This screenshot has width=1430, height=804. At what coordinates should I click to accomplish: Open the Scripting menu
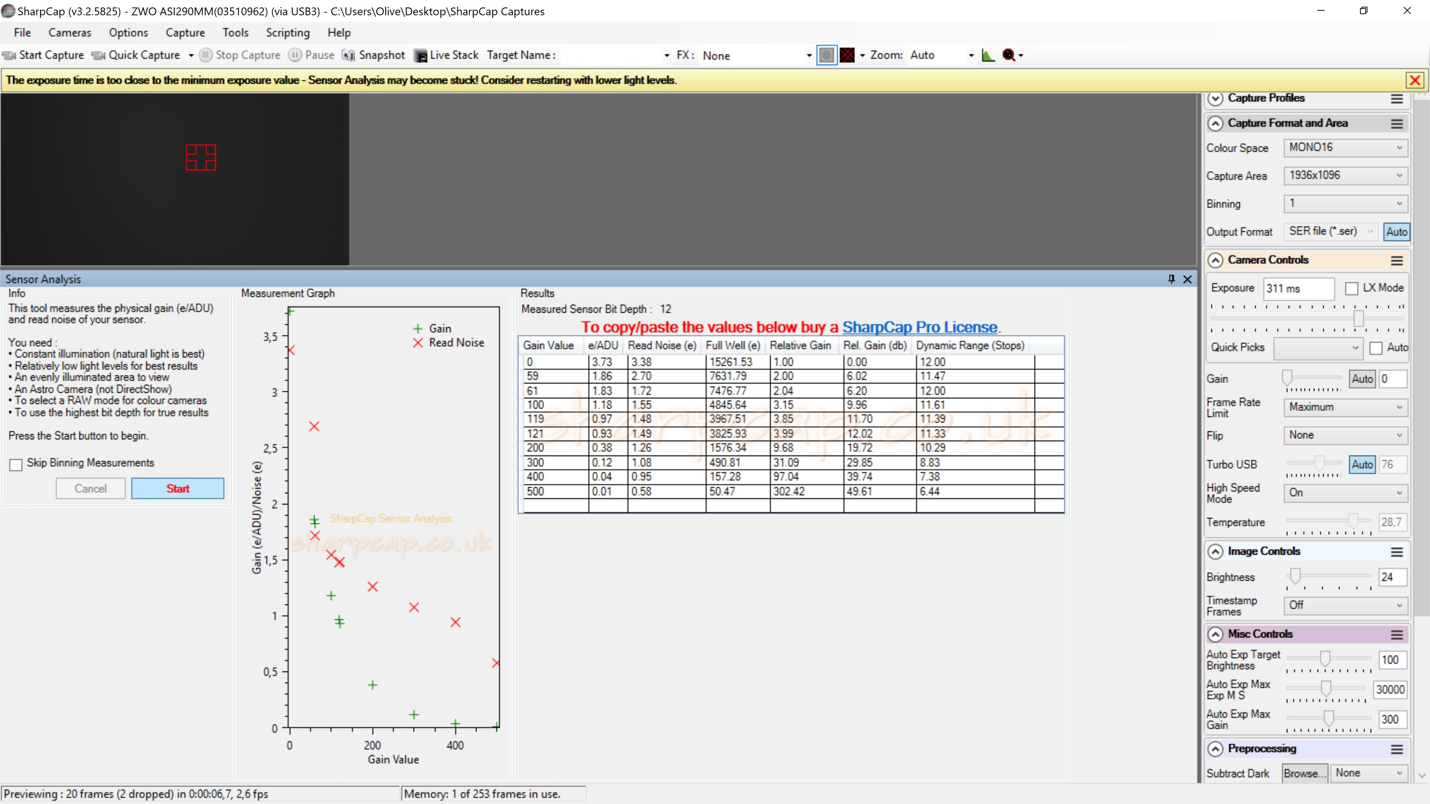click(287, 33)
